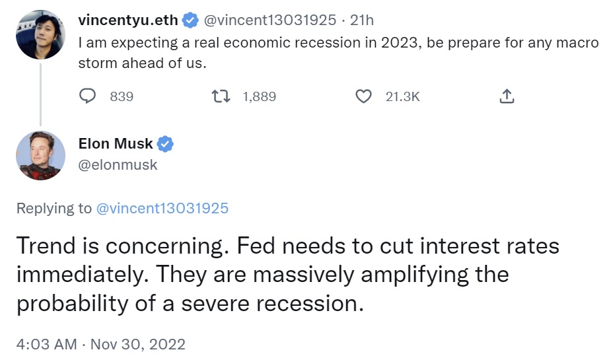The image size is (613, 356).
Task: Click the recession in 2023 tweet text
Action: click(x=338, y=53)
